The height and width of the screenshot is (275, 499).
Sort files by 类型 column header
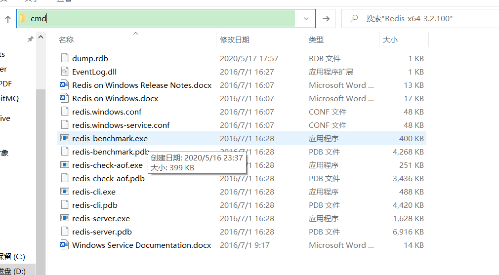[x=316, y=39]
